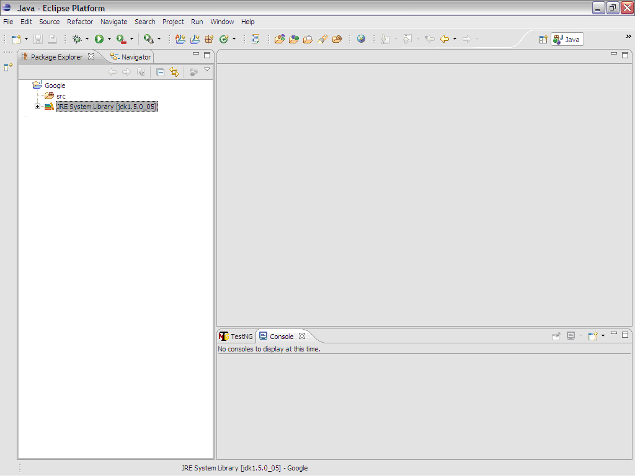The height and width of the screenshot is (476, 635).
Task: Minimize the editor area
Action: click(x=614, y=54)
